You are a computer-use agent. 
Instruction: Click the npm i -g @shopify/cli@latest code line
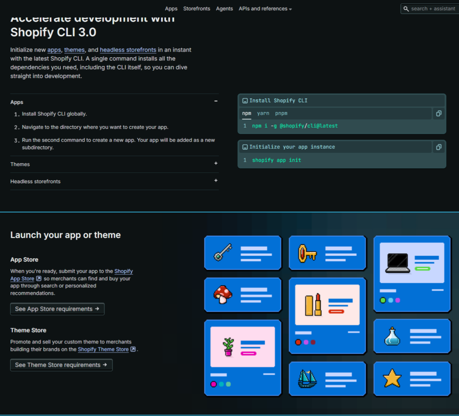[295, 126]
